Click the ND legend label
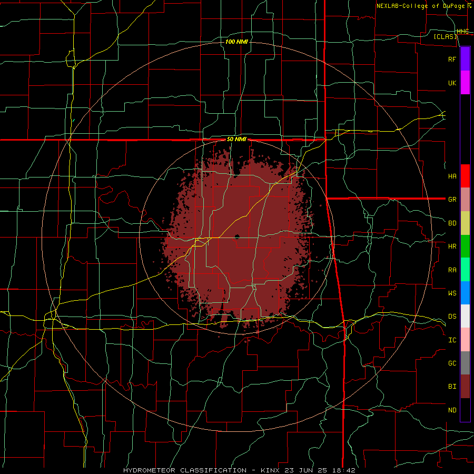This screenshot has width=474, height=474. tap(452, 410)
